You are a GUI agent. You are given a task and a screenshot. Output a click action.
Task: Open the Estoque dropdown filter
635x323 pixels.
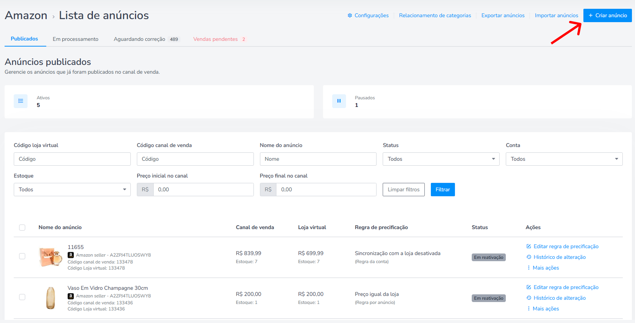click(72, 190)
